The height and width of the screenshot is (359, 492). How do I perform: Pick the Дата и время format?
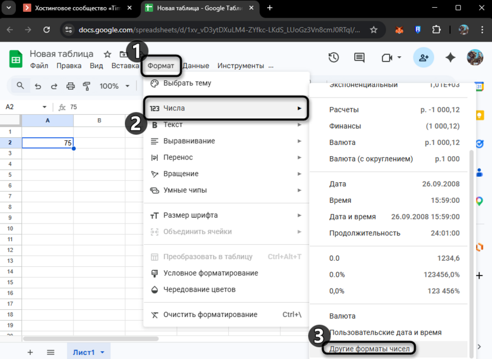(x=389, y=216)
